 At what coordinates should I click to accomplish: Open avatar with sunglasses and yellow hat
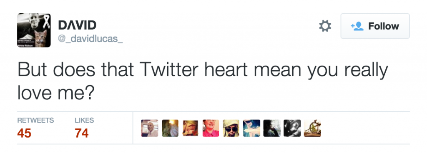[x=231, y=128]
